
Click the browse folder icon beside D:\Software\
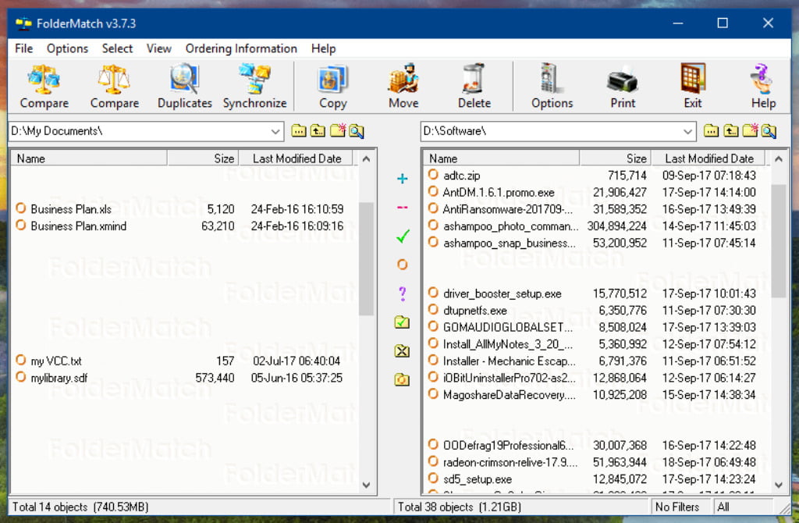click(711, 131)
